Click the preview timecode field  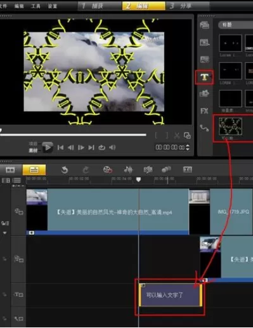click(x=170, y=147)
